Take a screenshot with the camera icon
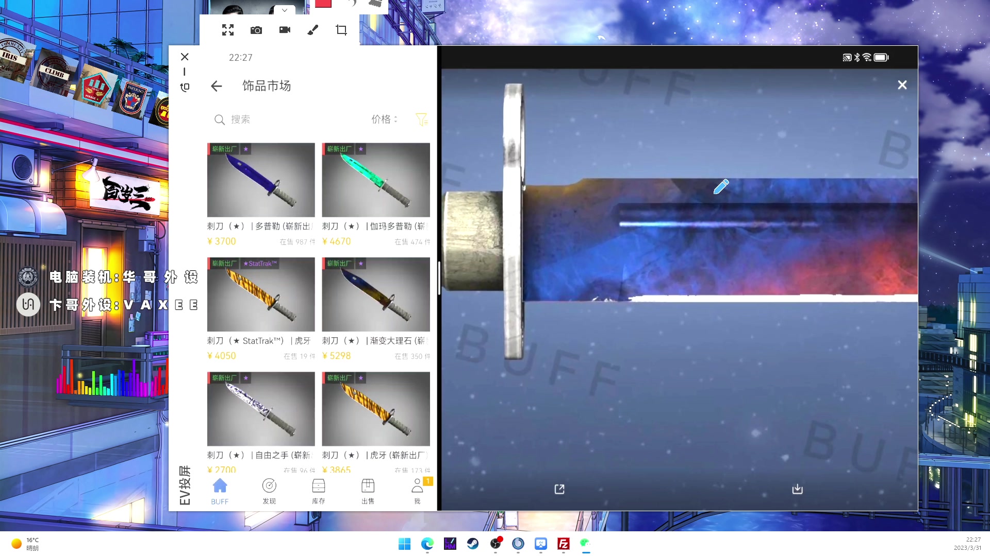The height and width of the screenshot is (556, 990). coord(256,30)
